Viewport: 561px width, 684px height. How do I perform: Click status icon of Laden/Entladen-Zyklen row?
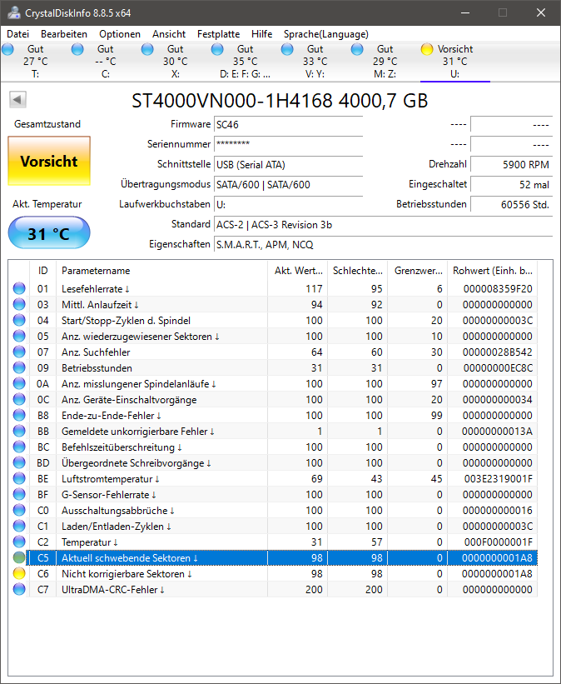pos(19,526)
